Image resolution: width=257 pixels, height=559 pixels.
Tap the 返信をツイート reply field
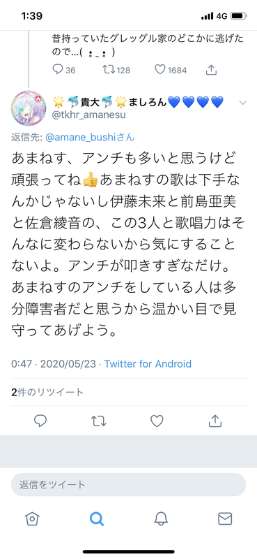[128, 484]
